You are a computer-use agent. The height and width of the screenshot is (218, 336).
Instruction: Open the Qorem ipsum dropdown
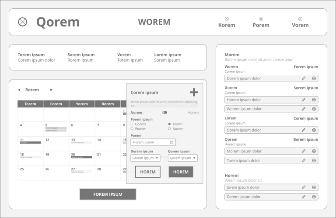point(182,158)
